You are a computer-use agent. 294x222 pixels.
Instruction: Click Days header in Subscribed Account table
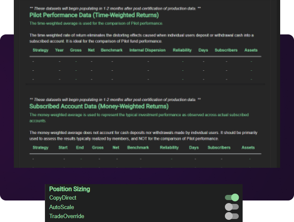pyautogui.click(x=194, y=148)
